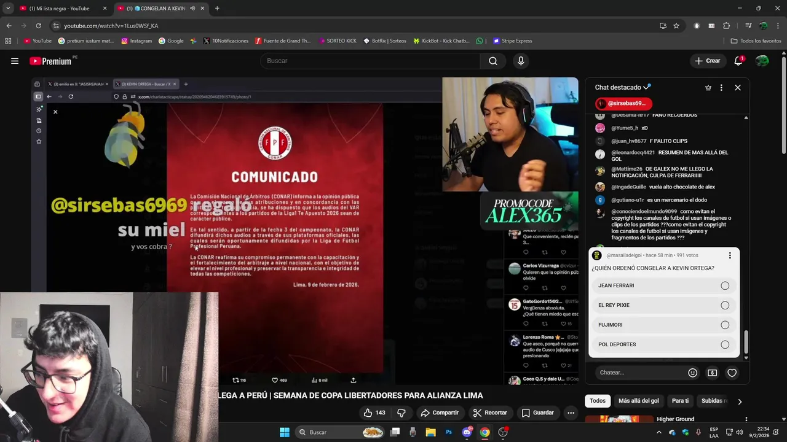Open poll options three-dot menu

click(x=730, y=255)
